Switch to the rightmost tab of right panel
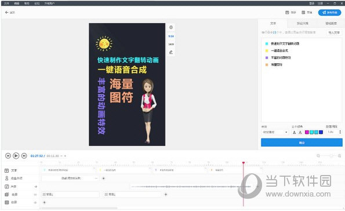 tap(331, 23)
